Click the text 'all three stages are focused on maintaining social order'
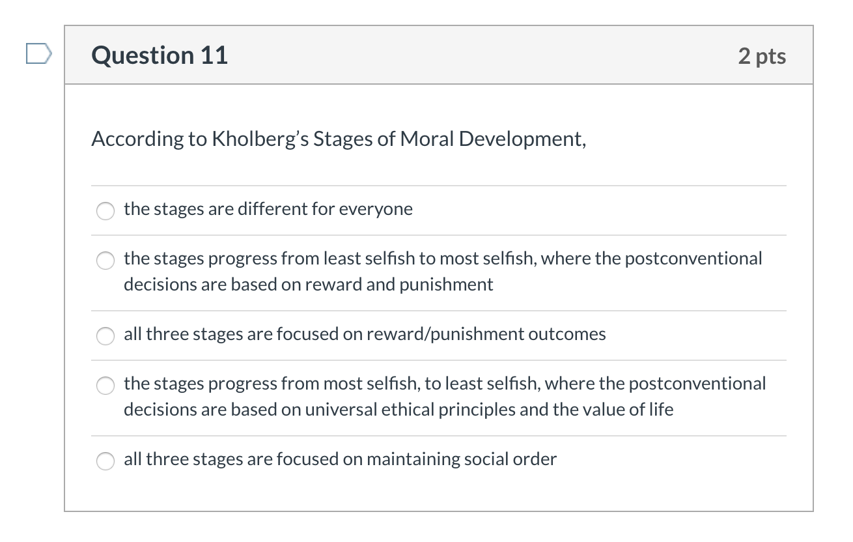Image resolution: width=853 pixels, height=542 pixels. coord(340,459)
